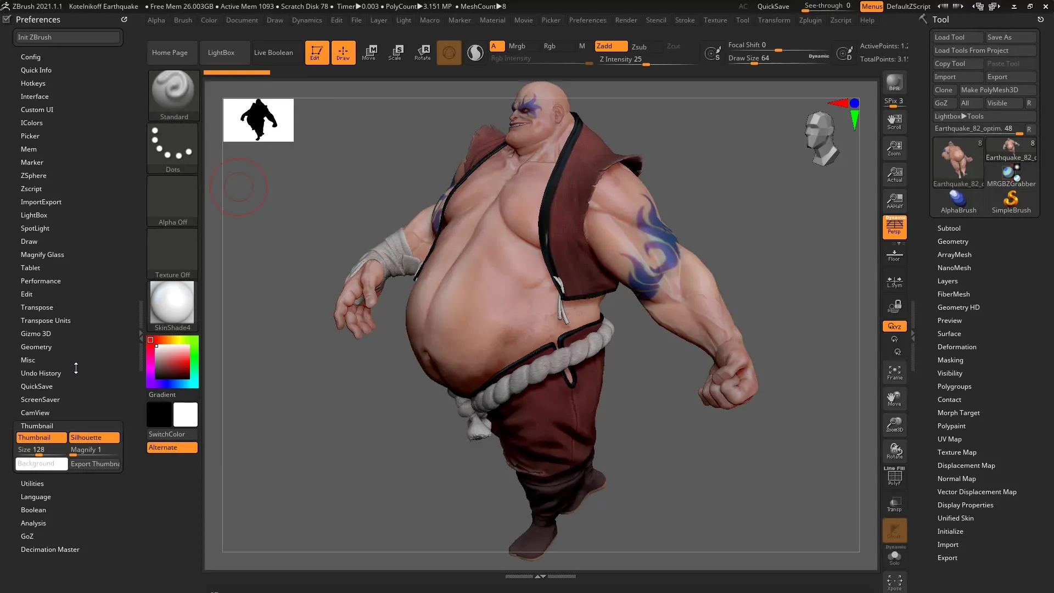The width and height of the screenshot is (1054, 593).
Task: Open the SkinShade4 material selector
Action: tap(172, 306)
